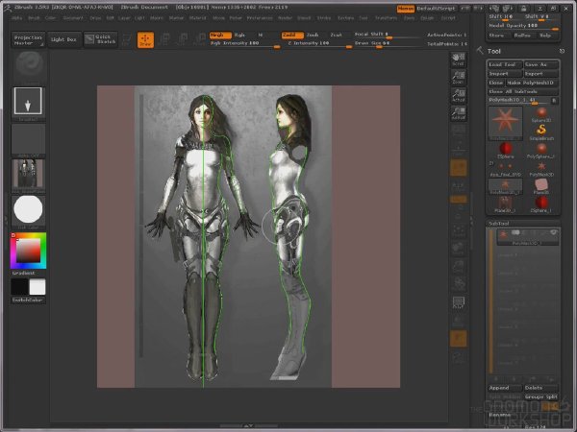
Task: Adjust the Z Intensity slider
Action: coord(317,44)
